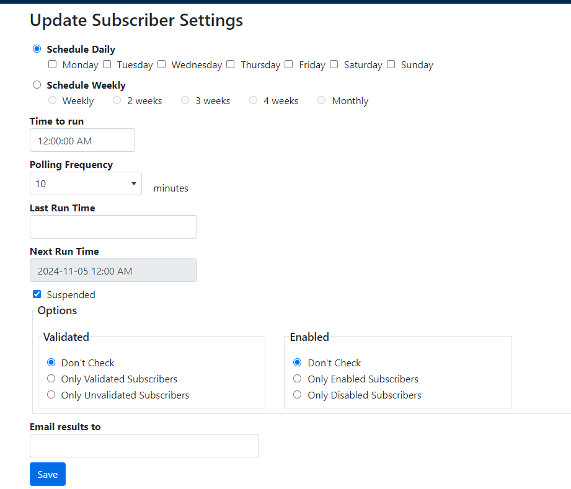Click the Last Run Time field
This screenshot has width=571, height=489.
pos(113,227)
